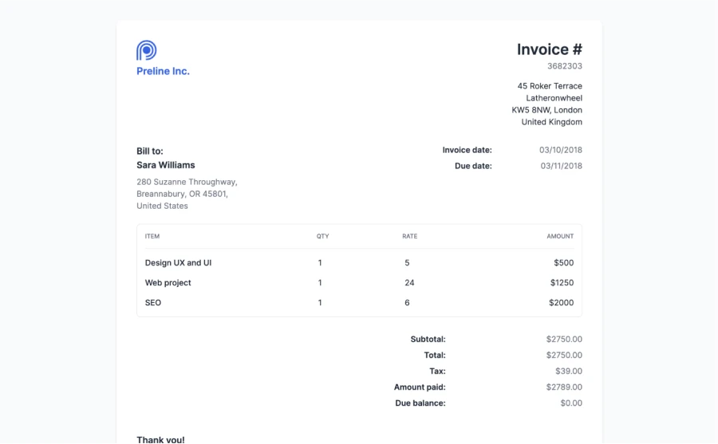Click the 280 Suzanne Throughway address line
This screenshot has width=718, height=444.
click(187, 182)
